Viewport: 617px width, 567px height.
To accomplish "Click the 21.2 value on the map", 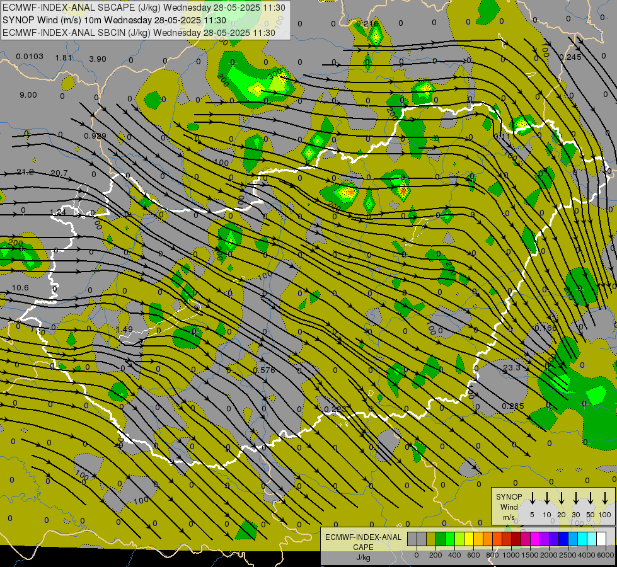I will [25, 172].
